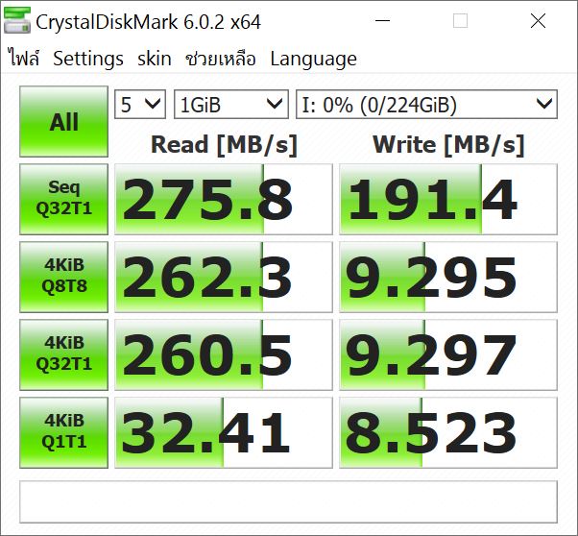Run the 4KiB Q8T8 benchmark
Viewport: 578px width, 536px height.
pyautogui.click(x=64, y=277)
